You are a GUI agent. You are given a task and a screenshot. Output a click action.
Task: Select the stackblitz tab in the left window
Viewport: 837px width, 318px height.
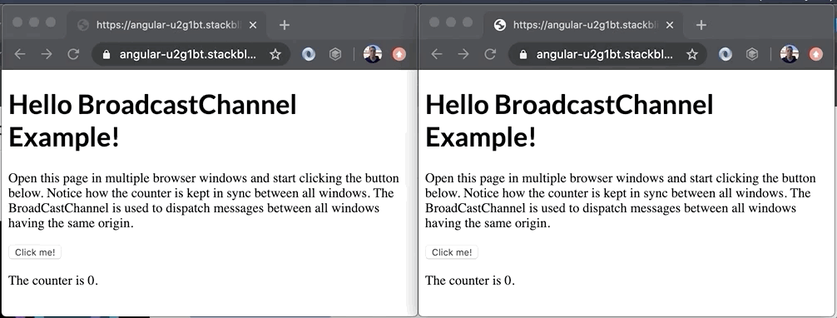click(x=166, y=25)
